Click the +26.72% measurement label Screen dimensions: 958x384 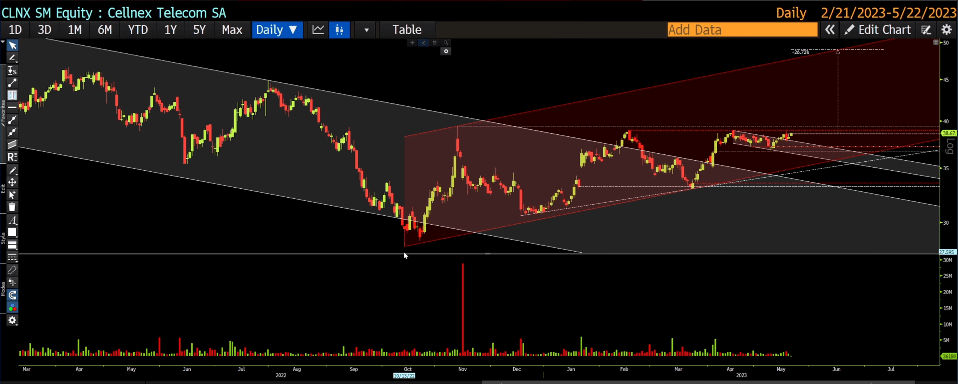800,52
